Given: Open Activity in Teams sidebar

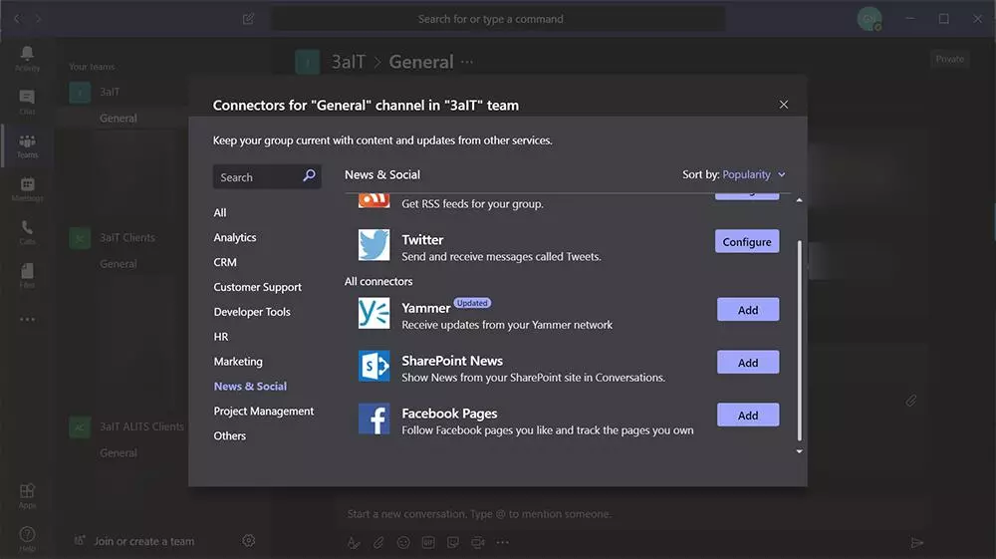Looking at the screenshot, I should coord(27,59).
